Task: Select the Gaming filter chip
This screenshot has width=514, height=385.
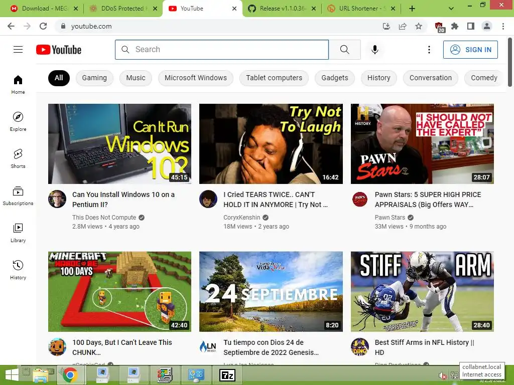Action: 94,78
